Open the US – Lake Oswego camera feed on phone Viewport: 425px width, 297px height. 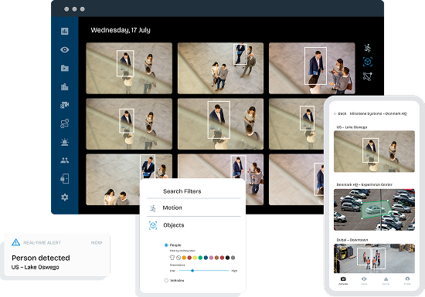[x=374, y=151]
